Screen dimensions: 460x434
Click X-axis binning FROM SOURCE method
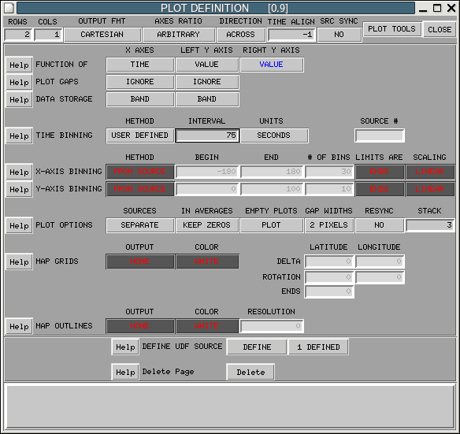pyautogui.click(x=140, y=172)
